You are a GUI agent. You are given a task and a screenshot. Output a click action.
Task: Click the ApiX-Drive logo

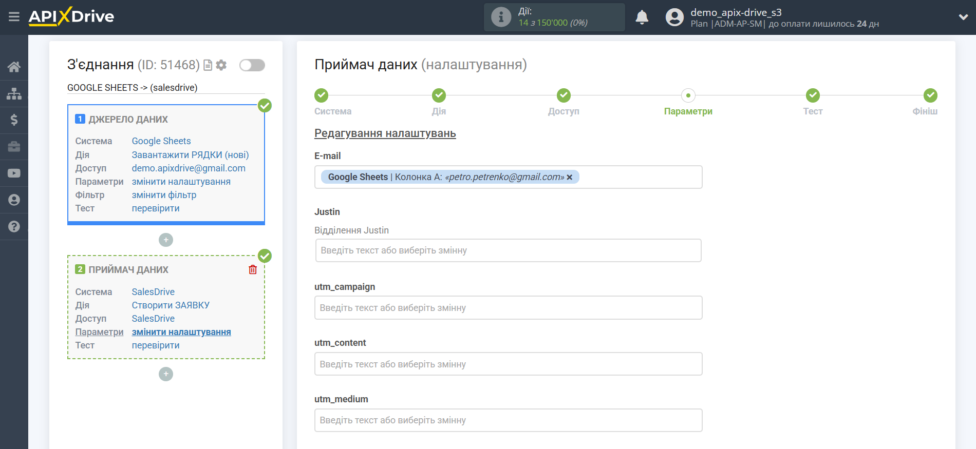[71, 16]
